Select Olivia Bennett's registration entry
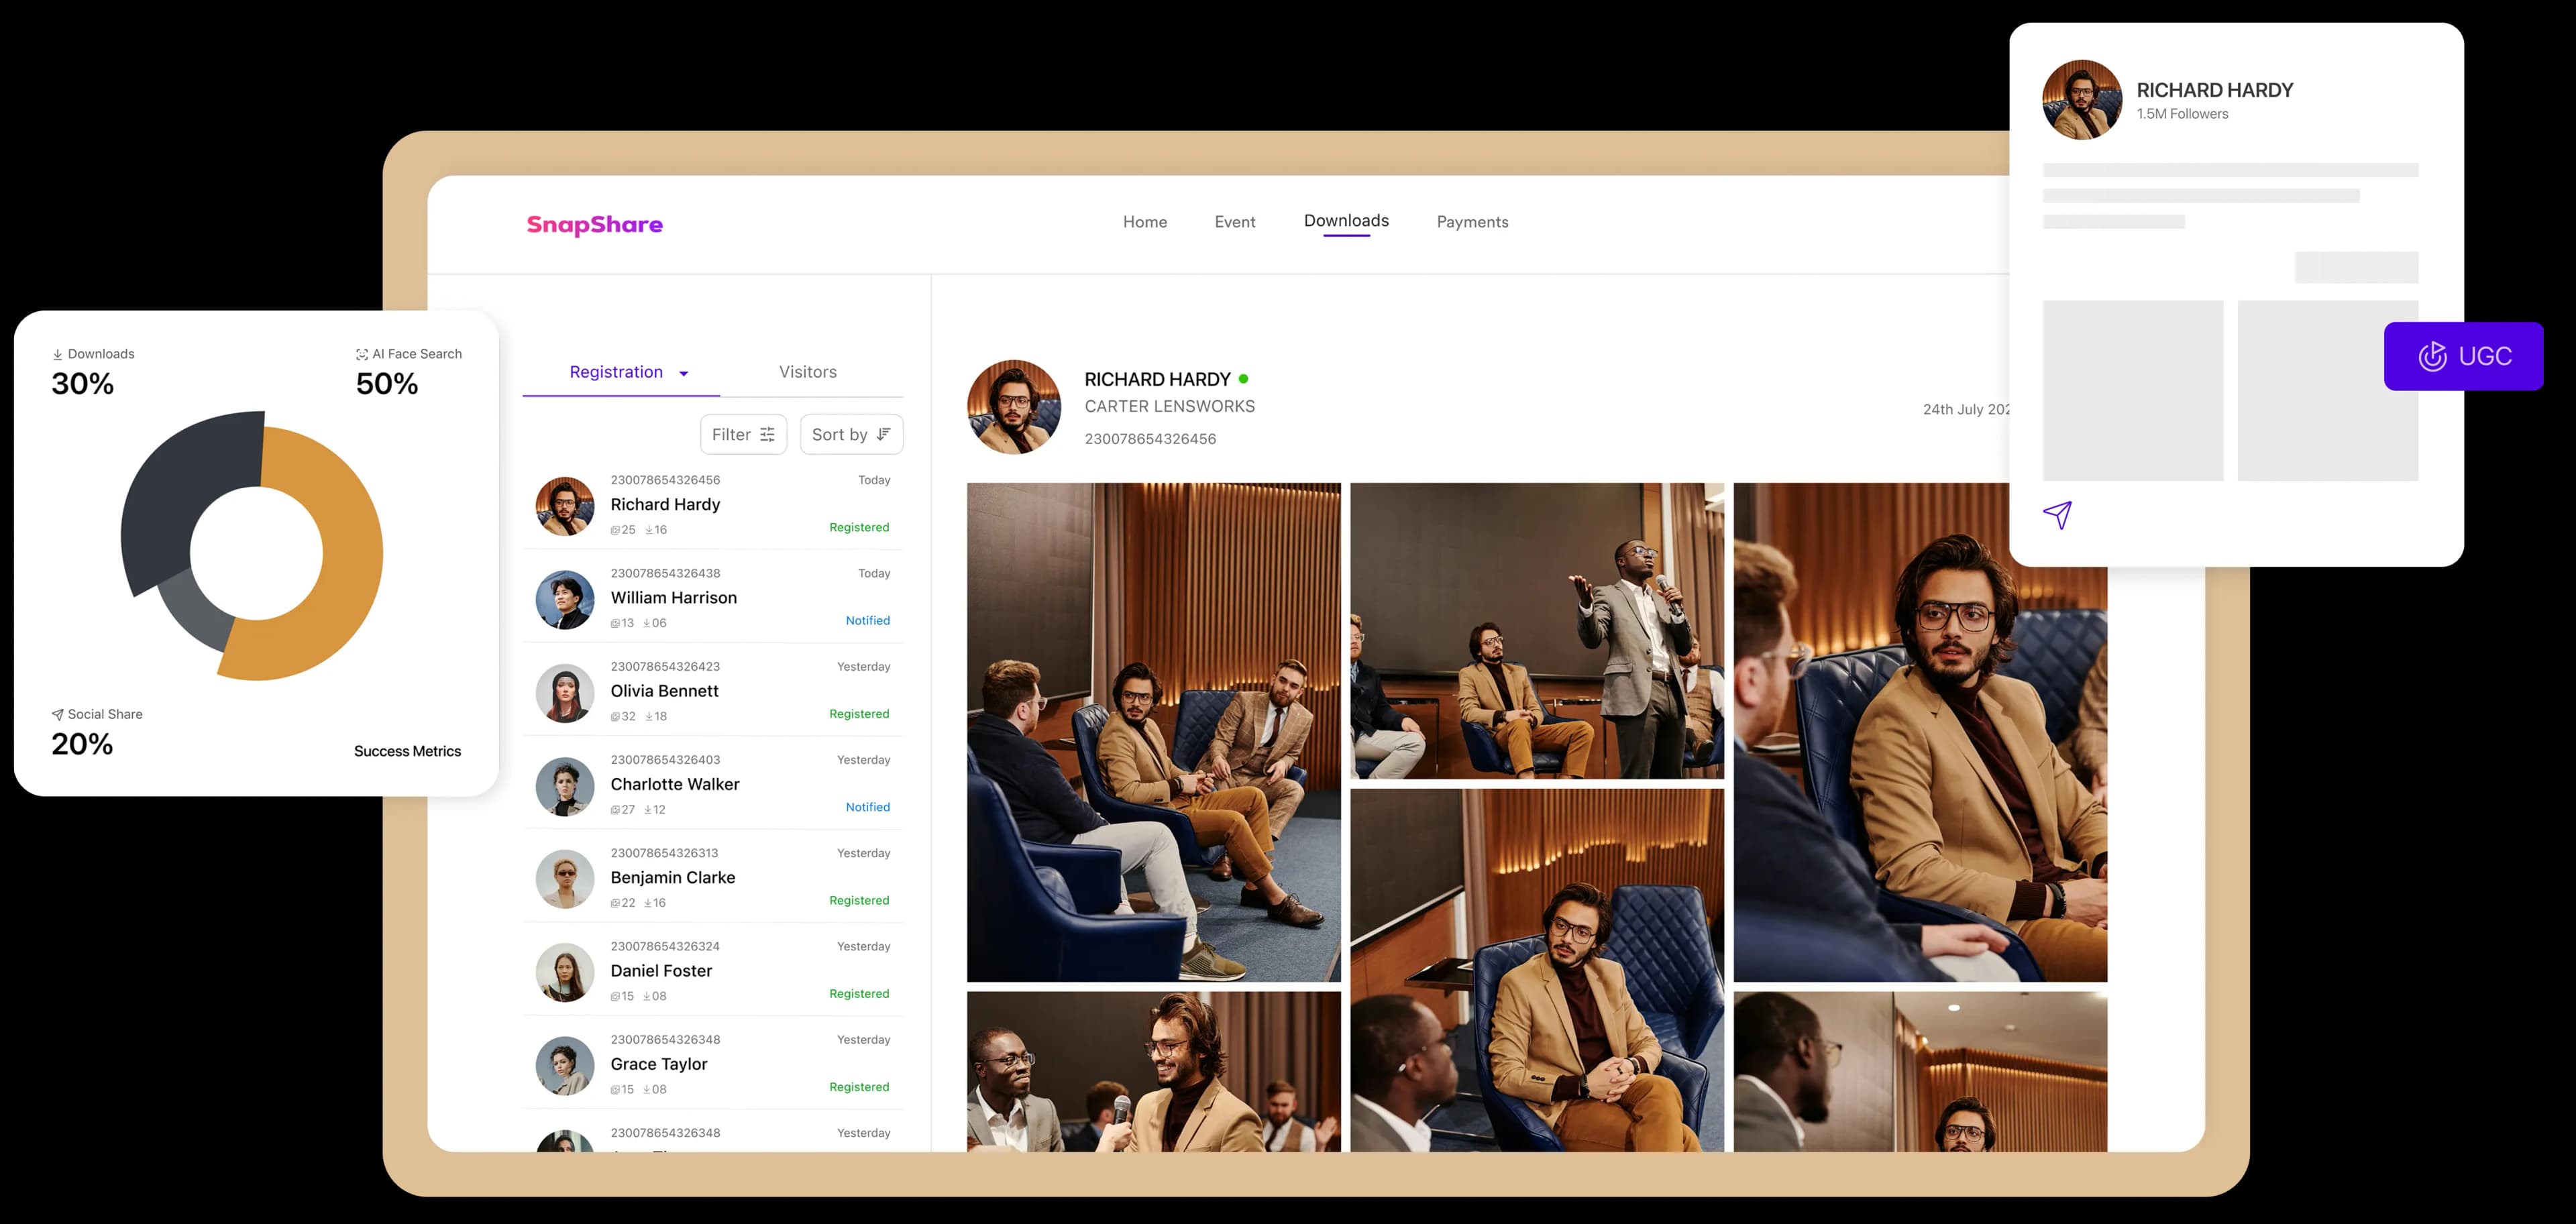This screenshot has height=1224, width=2576. coord(664,690)
